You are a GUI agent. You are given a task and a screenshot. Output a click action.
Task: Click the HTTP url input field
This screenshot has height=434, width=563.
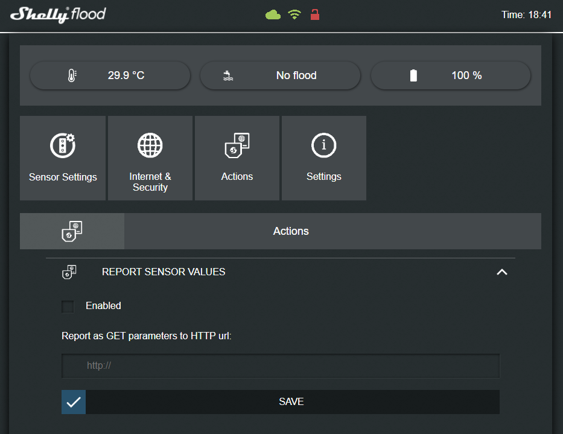coord(281,366)
